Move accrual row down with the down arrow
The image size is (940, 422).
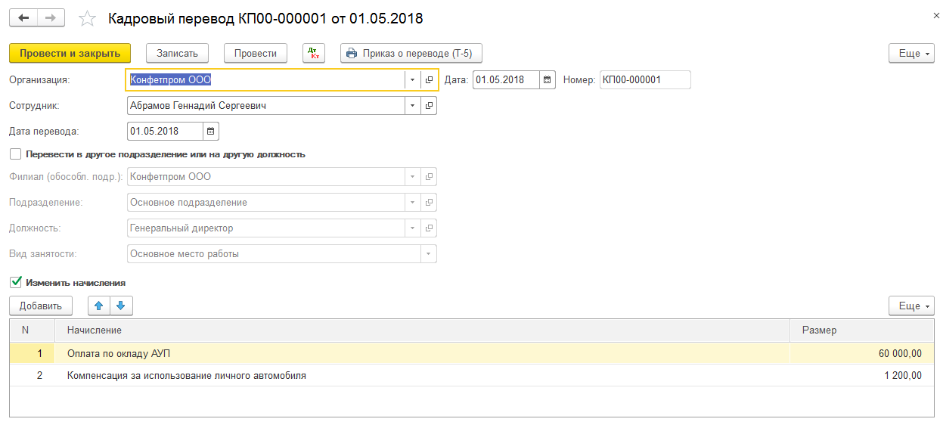click(121, 306)
